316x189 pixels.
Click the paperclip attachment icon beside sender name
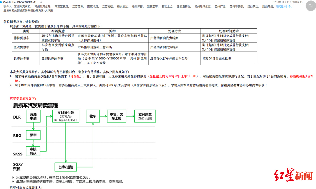tap(42, 2)
